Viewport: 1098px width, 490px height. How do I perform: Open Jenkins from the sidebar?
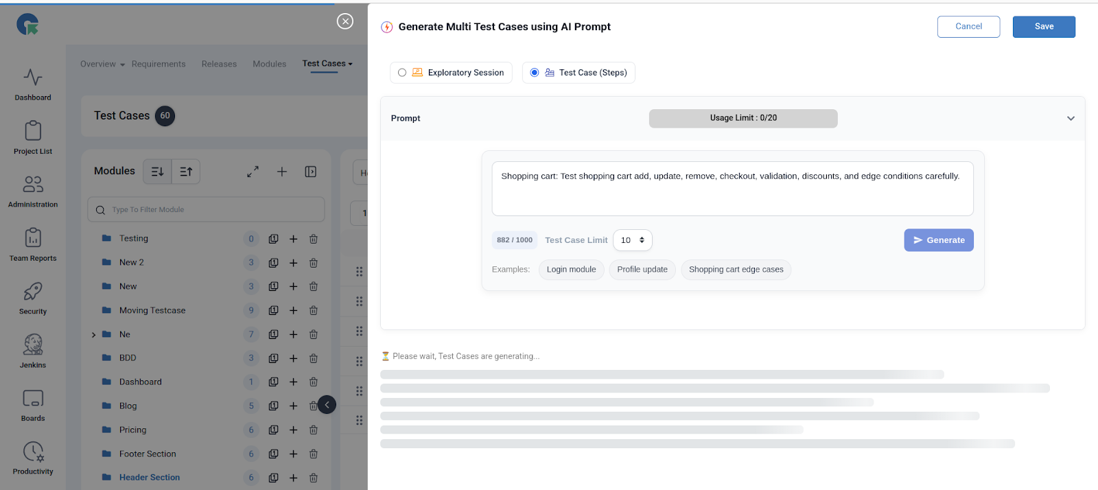point(33,351)
